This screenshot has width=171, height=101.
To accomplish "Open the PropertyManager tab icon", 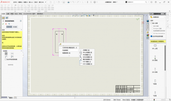I will click(7, 18).
